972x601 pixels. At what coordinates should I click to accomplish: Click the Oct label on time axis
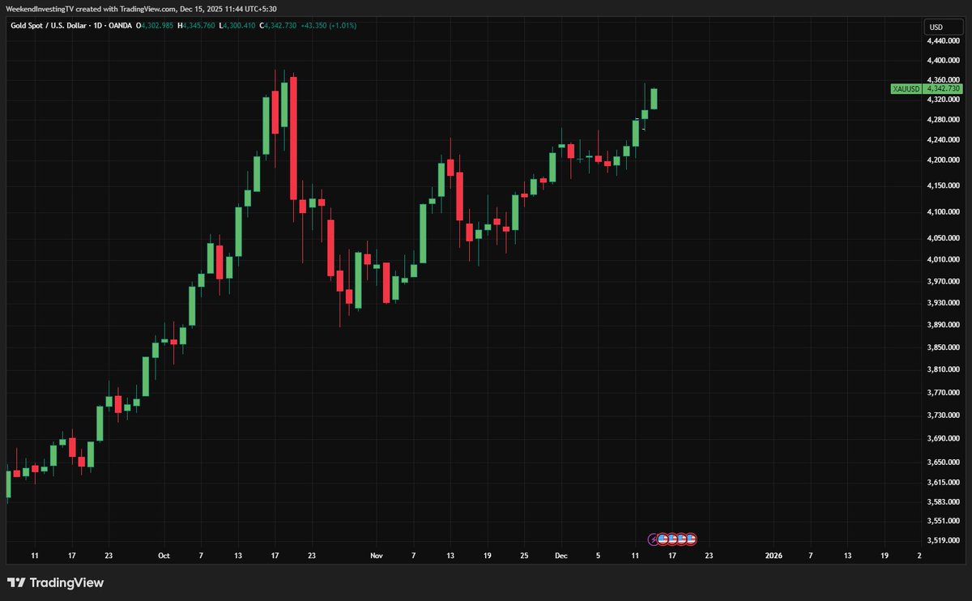pos(164,556)
